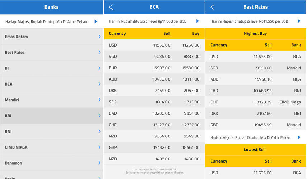Select Danamon in bank list

[x=52, y=163]
